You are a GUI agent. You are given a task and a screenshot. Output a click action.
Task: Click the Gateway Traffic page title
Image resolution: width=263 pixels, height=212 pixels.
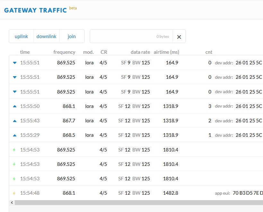pos(35,10)
